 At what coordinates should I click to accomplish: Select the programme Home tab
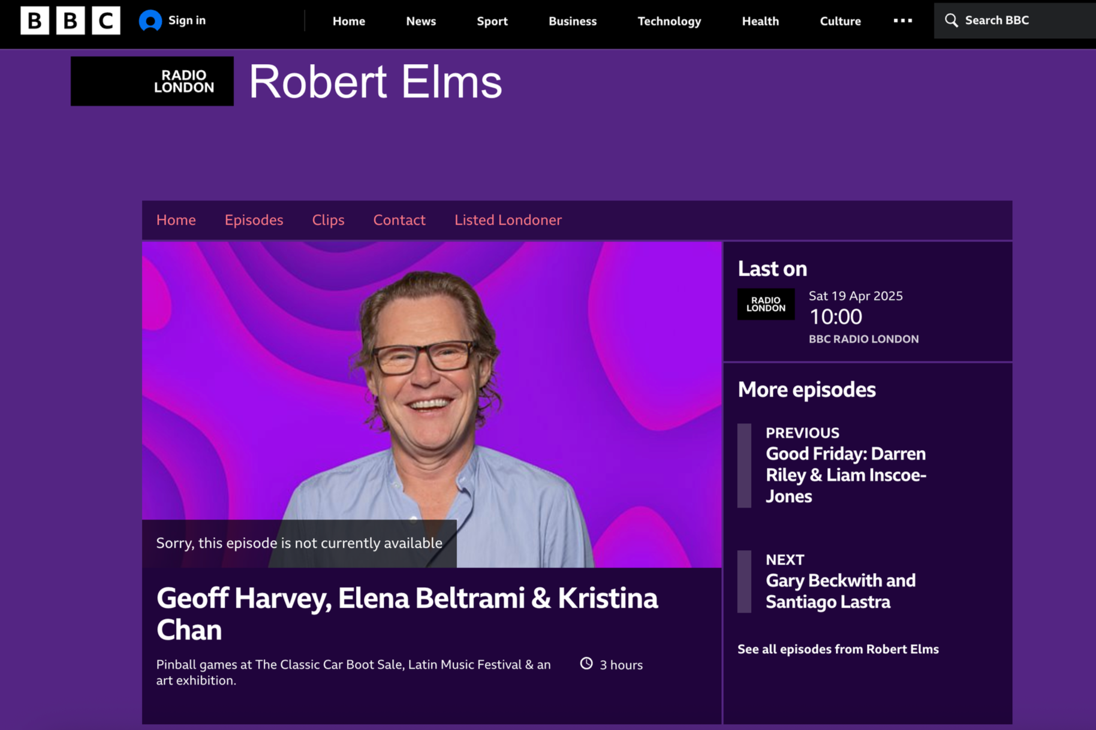(176, 220)
